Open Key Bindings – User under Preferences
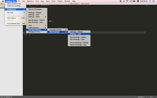 coord(37,22)
